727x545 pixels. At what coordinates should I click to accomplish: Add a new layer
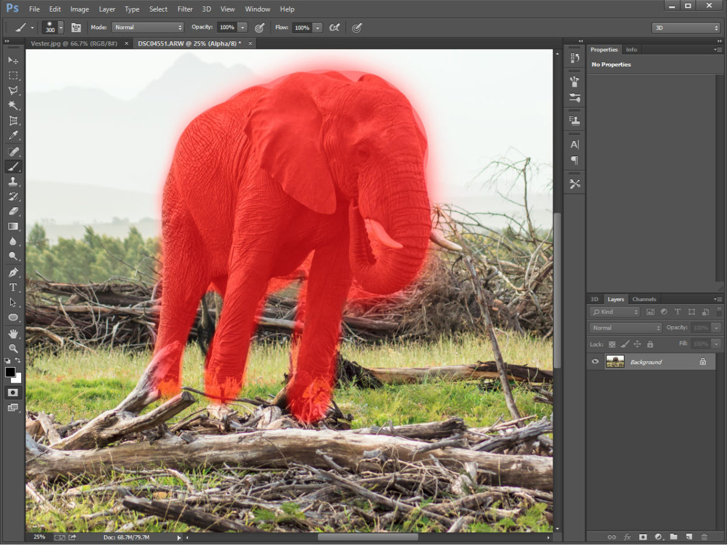pyautogui.click(x=689, y=537)
